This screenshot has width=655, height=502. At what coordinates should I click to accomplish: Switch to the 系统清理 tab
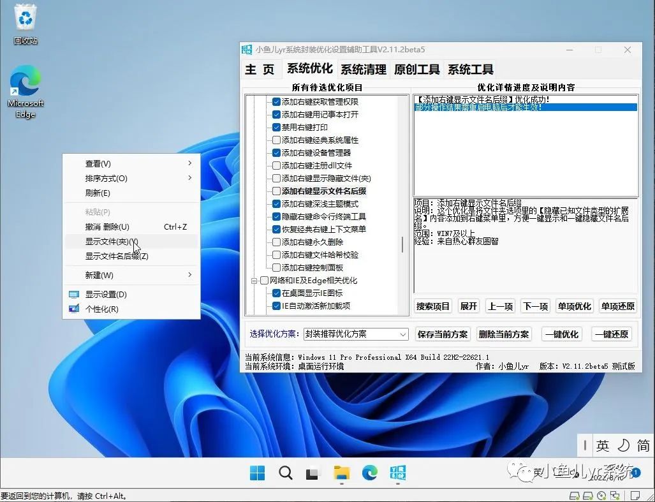click(x=364, y=70)
